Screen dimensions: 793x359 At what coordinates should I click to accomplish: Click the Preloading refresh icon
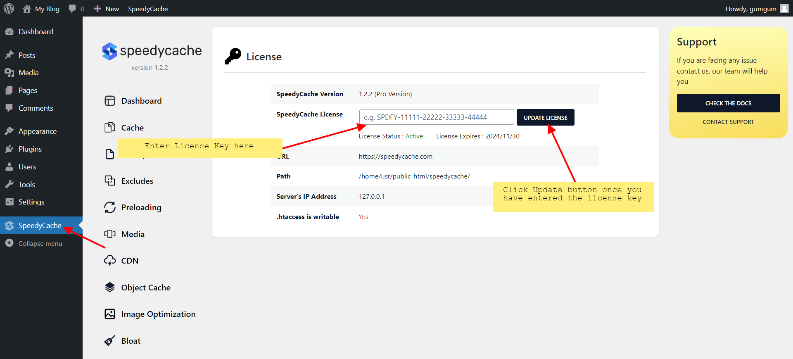[x=110, y=207]
